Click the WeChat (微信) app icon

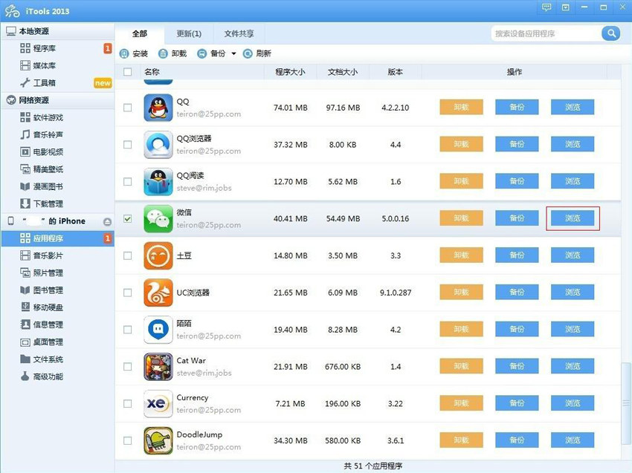pos(158,218)
